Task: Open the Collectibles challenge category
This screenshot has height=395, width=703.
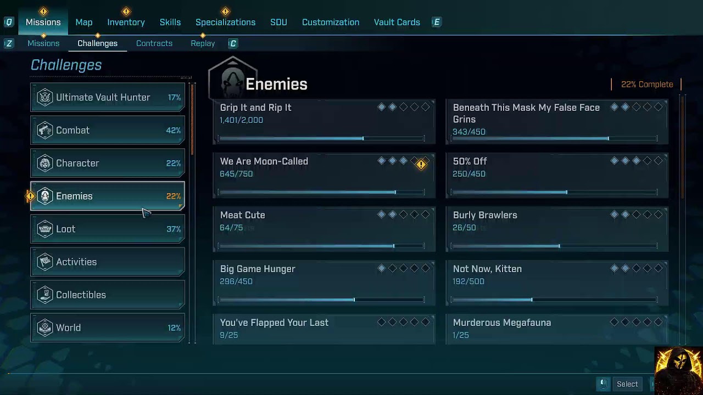Action: pos(108,295)
